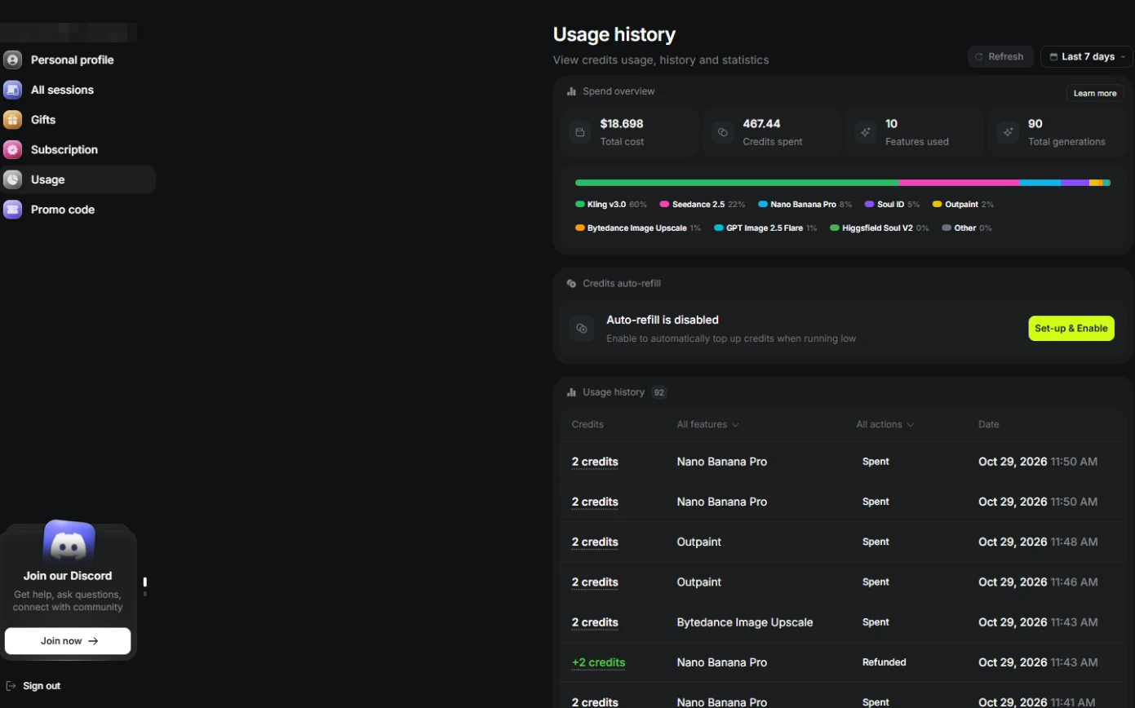Click the Soul ID legend entry
Screen dimensions: 1135x708
tap(892, 204)
